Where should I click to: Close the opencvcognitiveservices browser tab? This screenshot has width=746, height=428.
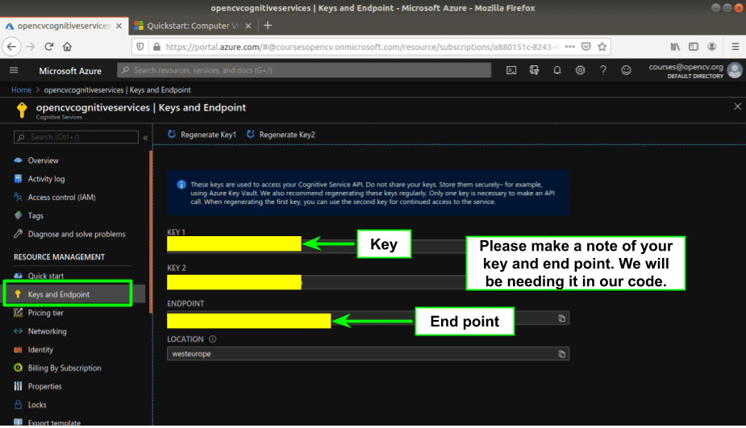click(x=119, y=26)
